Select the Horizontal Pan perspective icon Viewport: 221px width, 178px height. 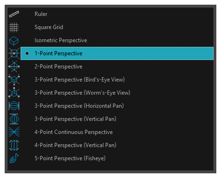[x=14, y=106]
